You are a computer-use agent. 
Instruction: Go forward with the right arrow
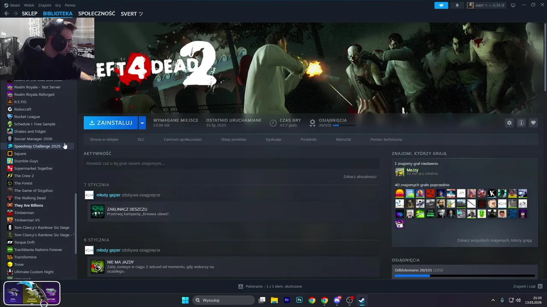click(x=16, y=14)
